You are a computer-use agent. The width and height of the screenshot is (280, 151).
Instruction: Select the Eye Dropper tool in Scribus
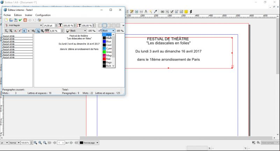156,12
